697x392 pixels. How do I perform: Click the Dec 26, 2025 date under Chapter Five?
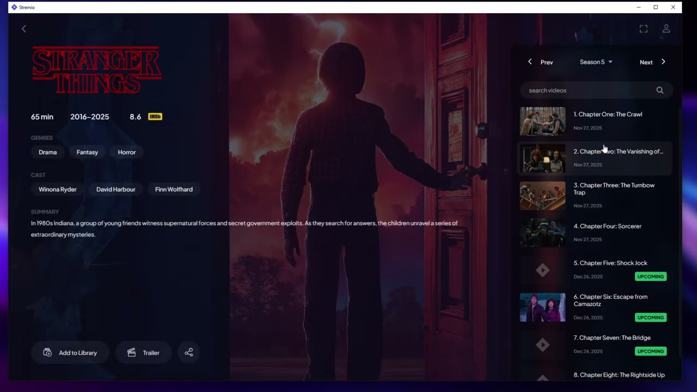[x=588, y=277]
